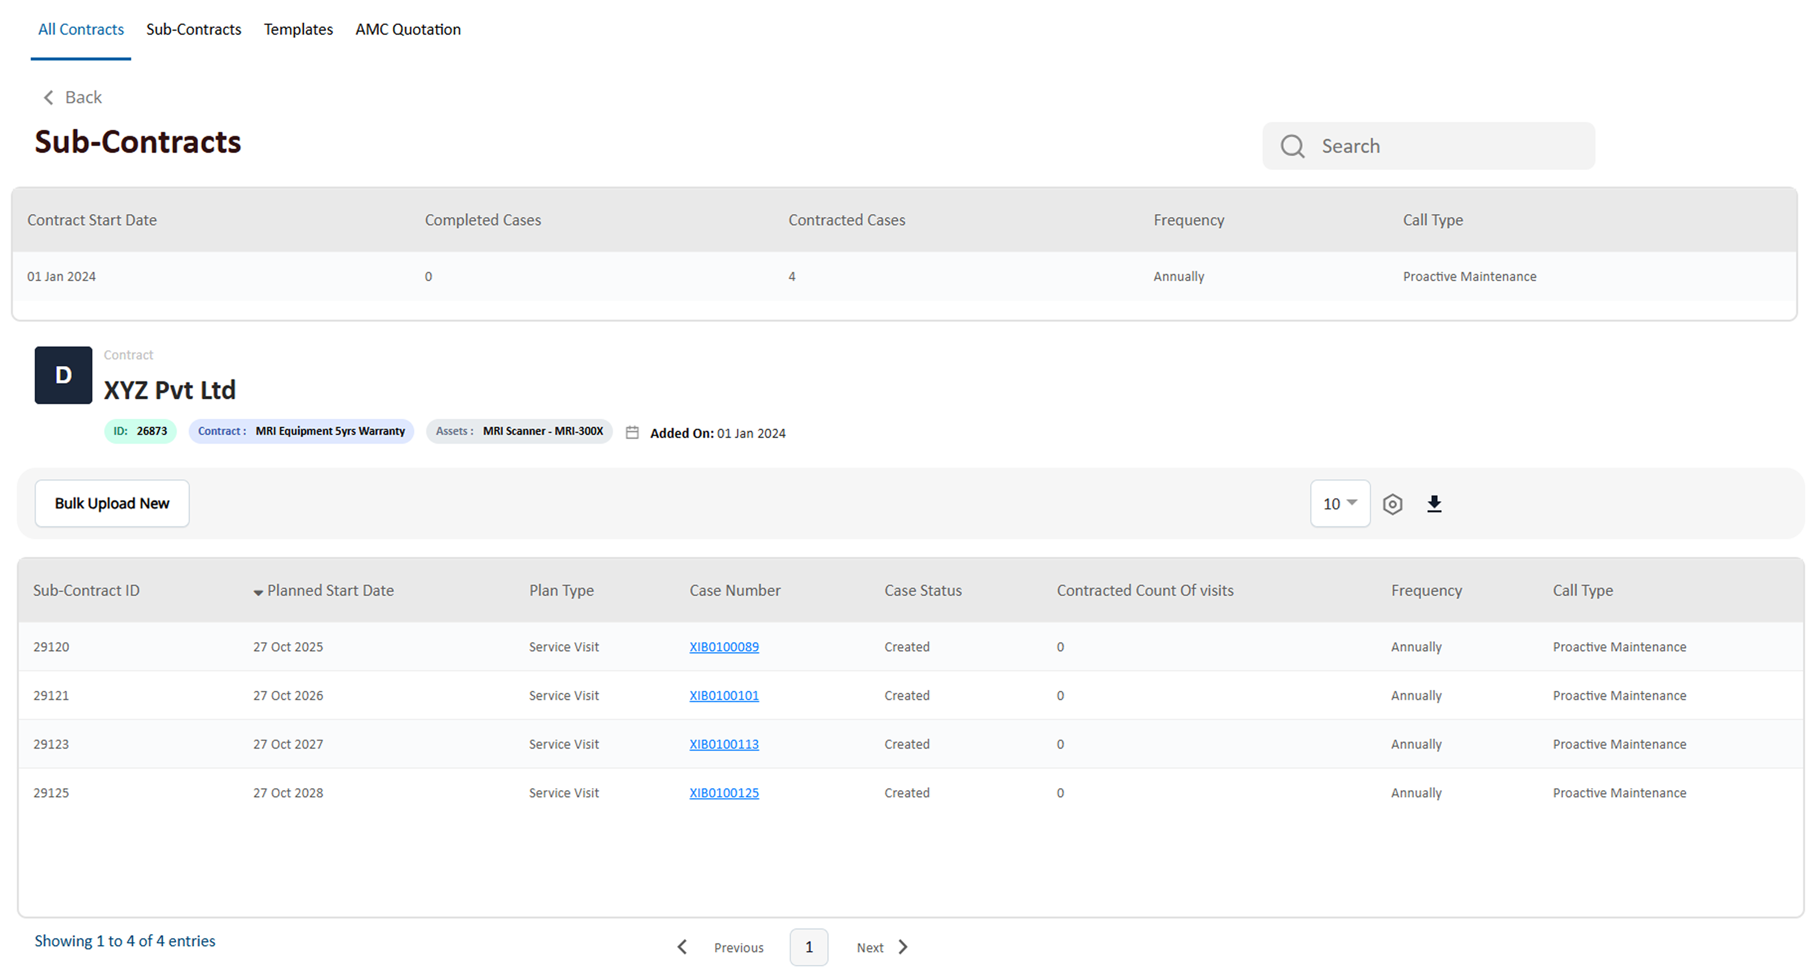Open case link XIB0100125

[724, 793]
